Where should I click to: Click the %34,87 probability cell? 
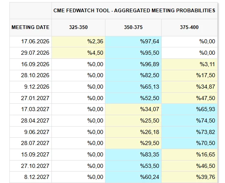pos(189,87)
